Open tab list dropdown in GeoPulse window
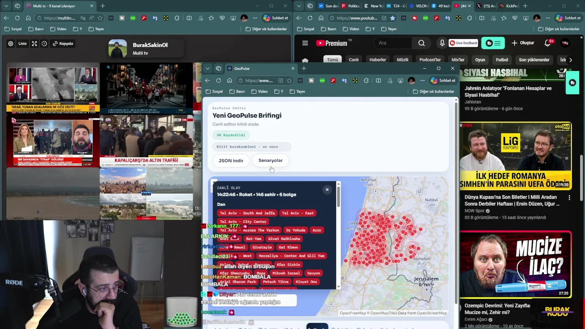The image size is (585, 329). click(x=207, y=69)
